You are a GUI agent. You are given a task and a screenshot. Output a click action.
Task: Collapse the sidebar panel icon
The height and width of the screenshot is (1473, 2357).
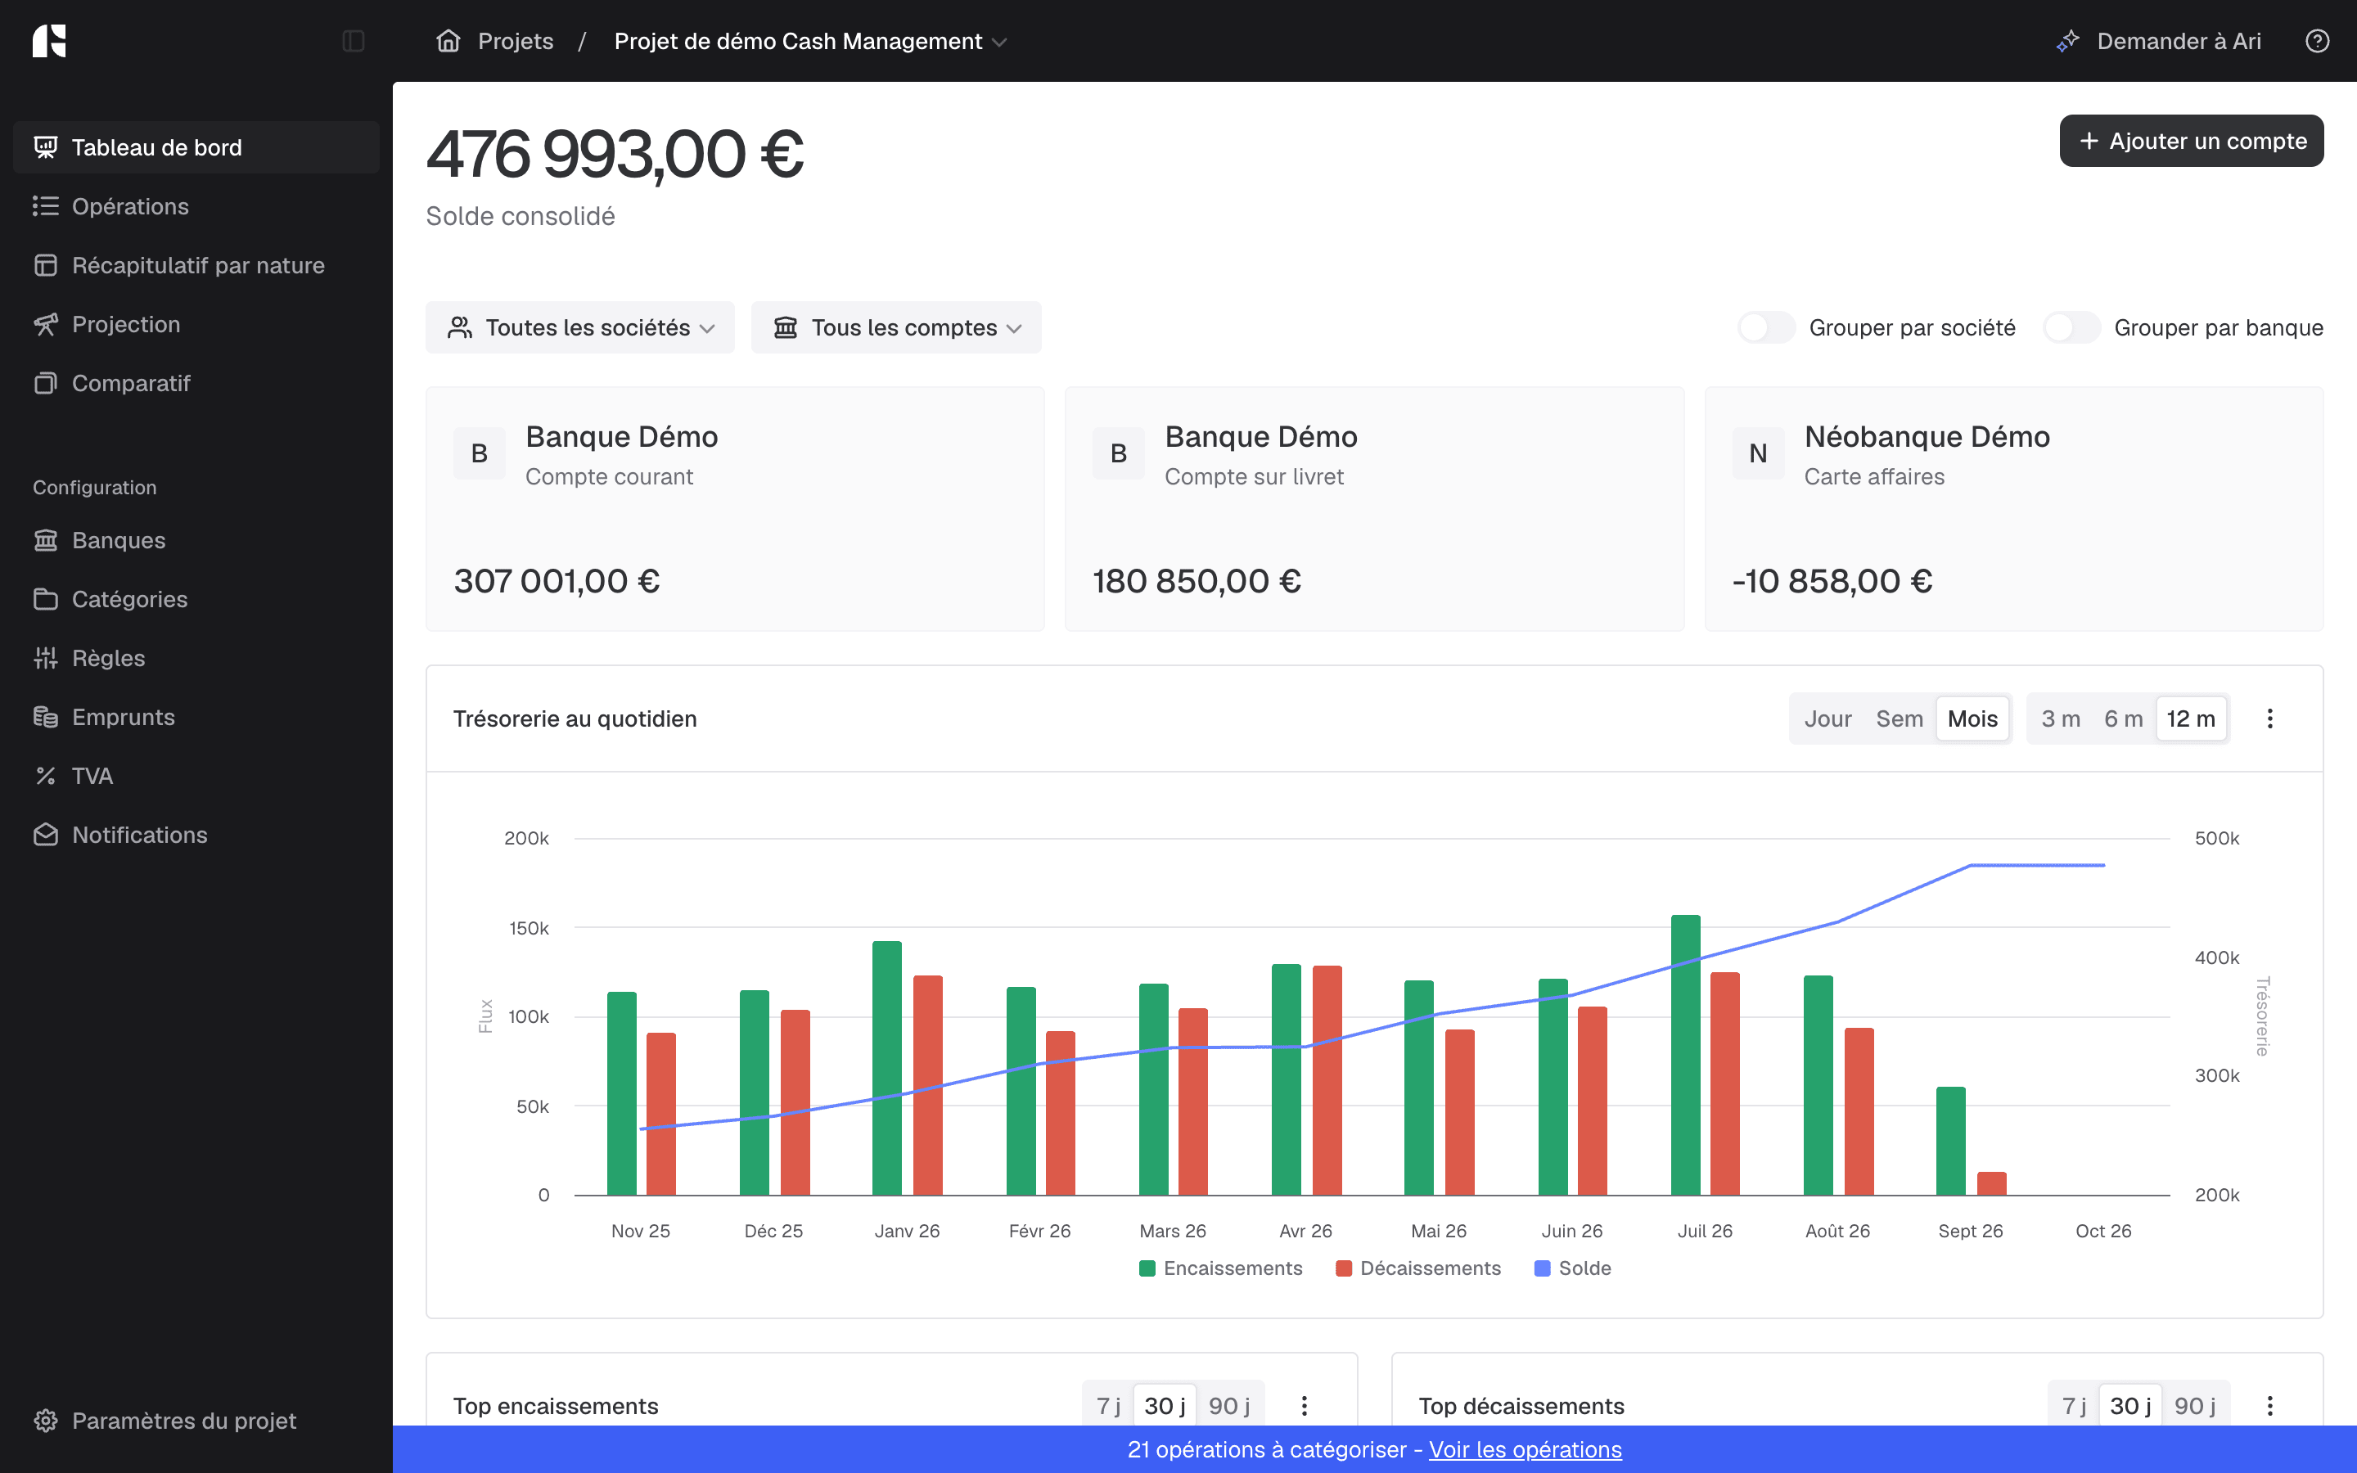354,41
